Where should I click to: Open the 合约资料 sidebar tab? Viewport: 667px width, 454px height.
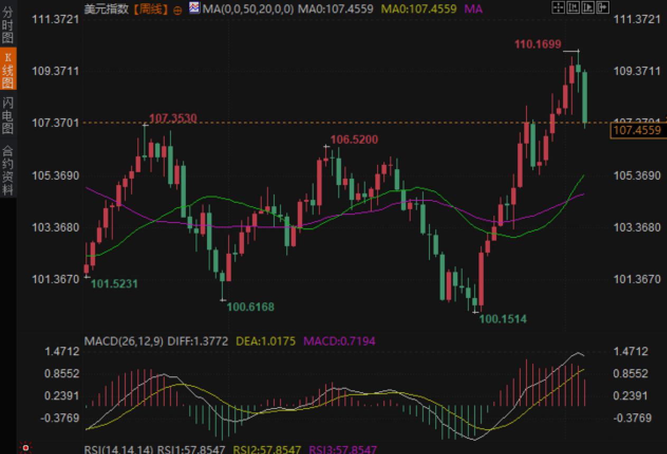point(8,169)
